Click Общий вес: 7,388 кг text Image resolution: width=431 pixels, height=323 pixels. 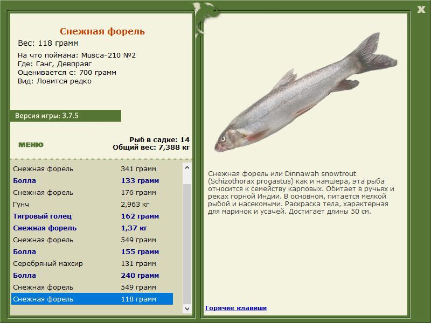coord(151,148)
